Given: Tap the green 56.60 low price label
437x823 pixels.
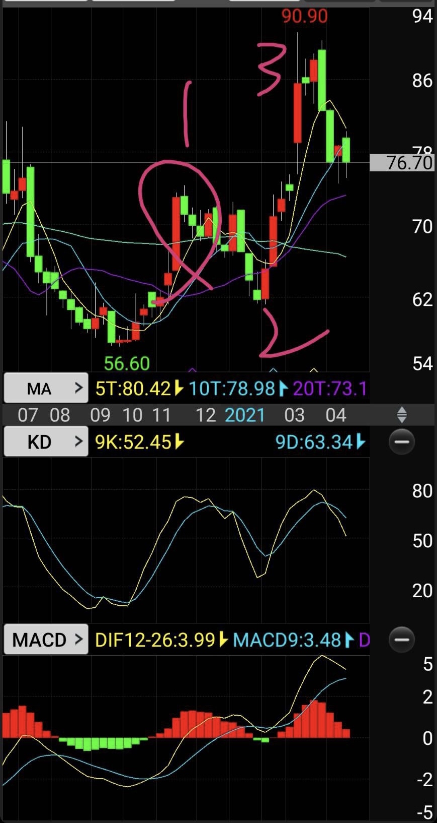Looking at the screenshot, I should pyautogui.click(x=127, y=363).
